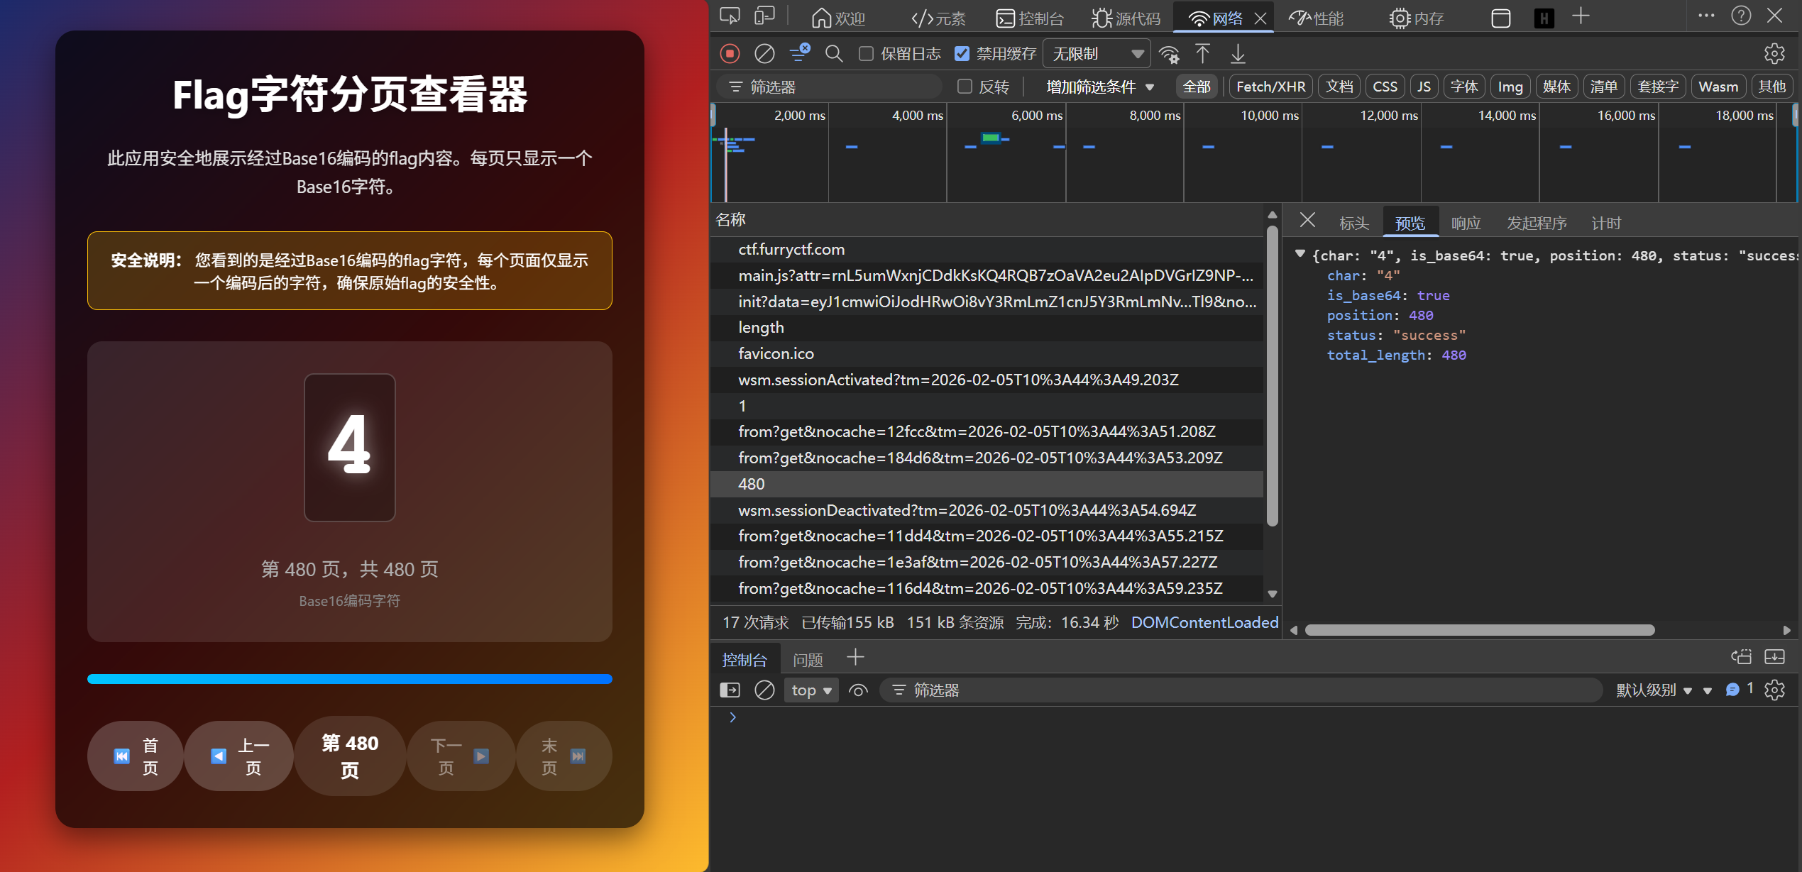Click the export HAR download arrow
This screenshot has width=1802, height=872.
(x=1238, y=54)
